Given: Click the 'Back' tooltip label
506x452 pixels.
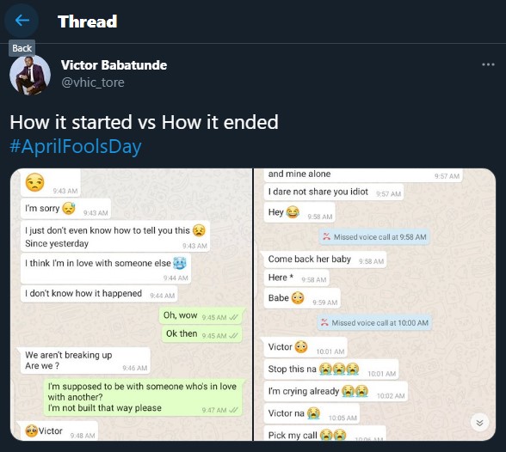Looking at the screenshot, I should pyautogui.click(x=22, y=48).
